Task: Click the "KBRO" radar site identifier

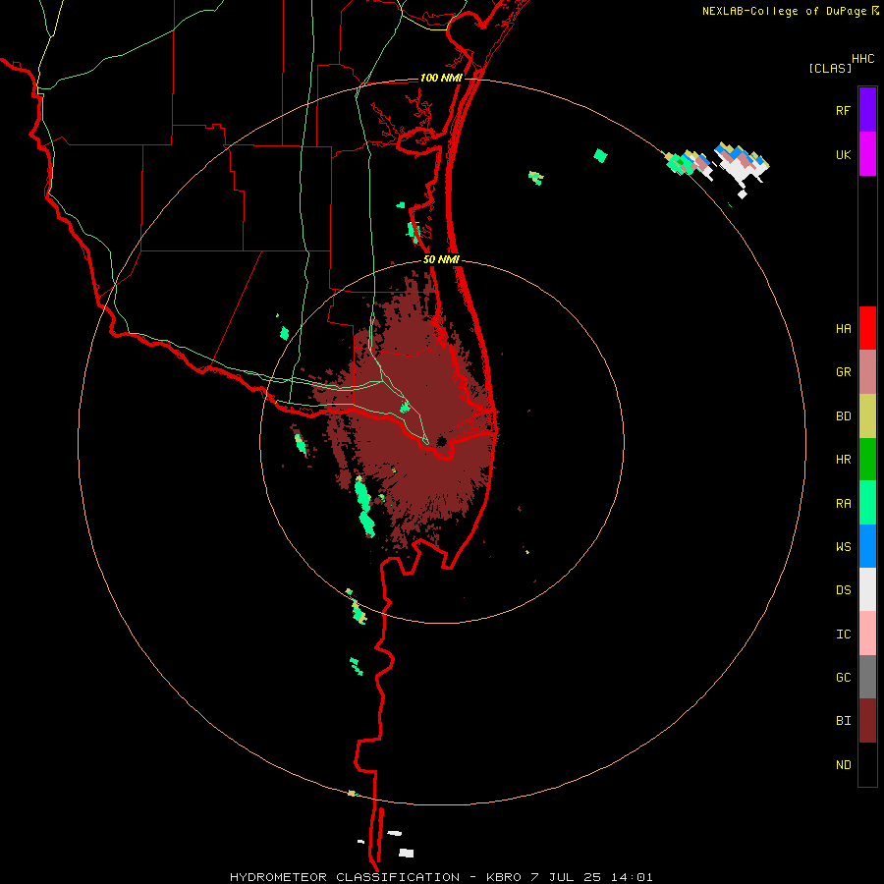Action: point(504,877)
